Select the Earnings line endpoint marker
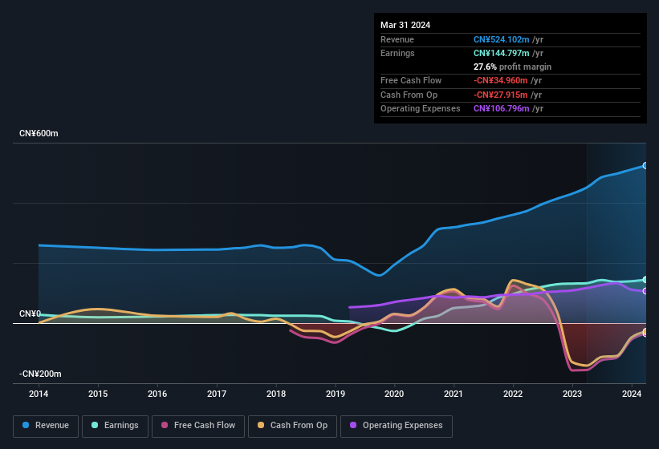The height and width of the screenshot is (449, 659). point(645,280)
